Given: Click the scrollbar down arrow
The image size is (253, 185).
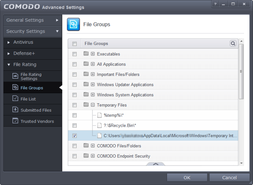Looking at the screenshot, I should pyautogui.click(x=241, y=163).
